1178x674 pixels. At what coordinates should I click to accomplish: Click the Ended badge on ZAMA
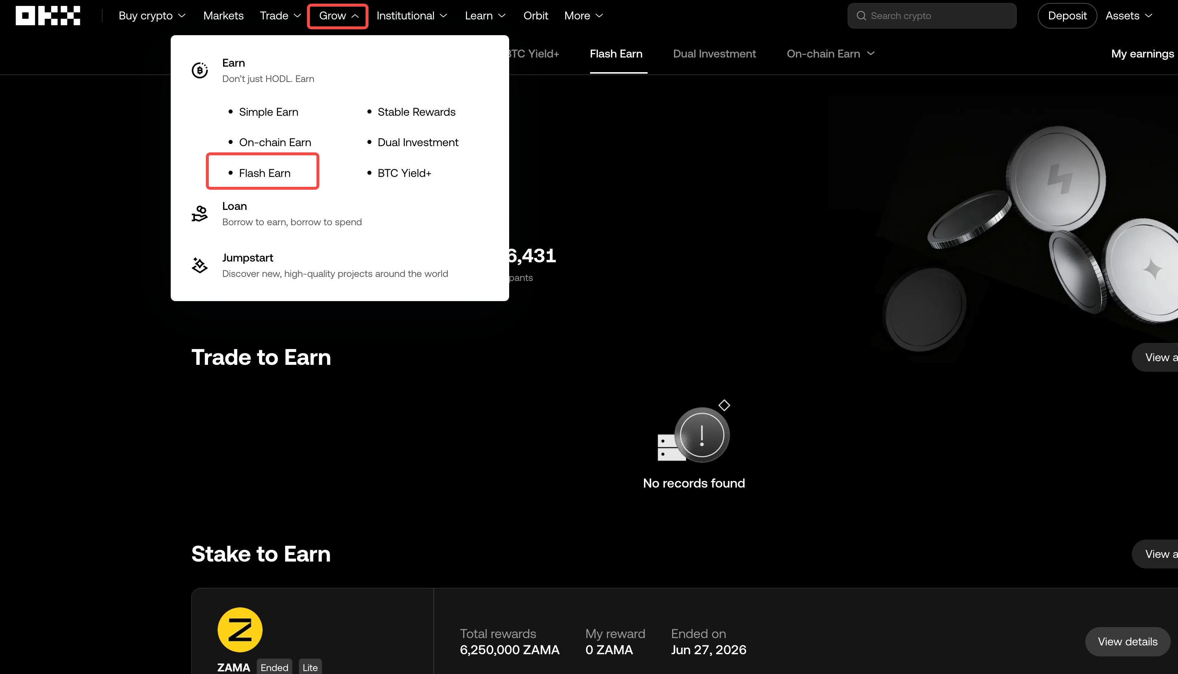pos(274,667)
